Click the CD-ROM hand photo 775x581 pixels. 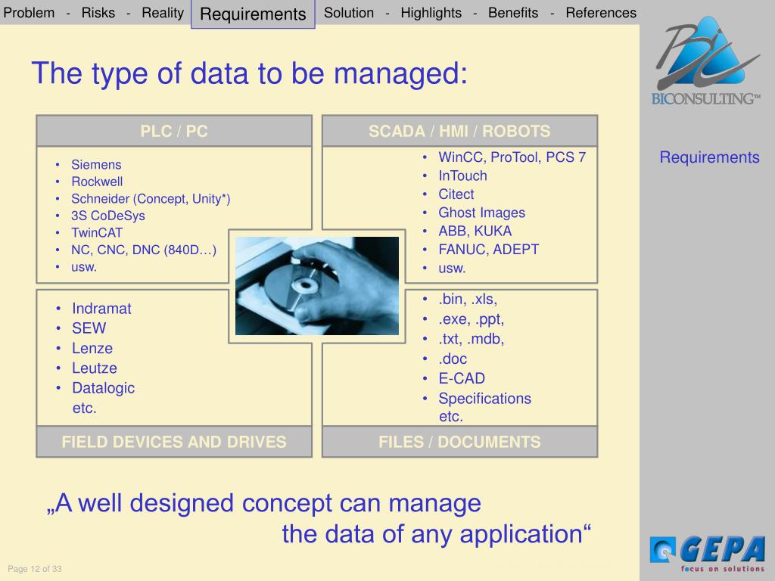317,286
